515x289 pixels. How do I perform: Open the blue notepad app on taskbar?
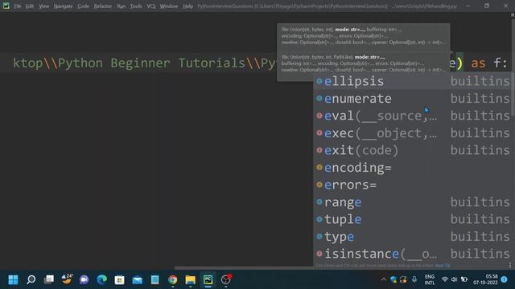point(154,279)
